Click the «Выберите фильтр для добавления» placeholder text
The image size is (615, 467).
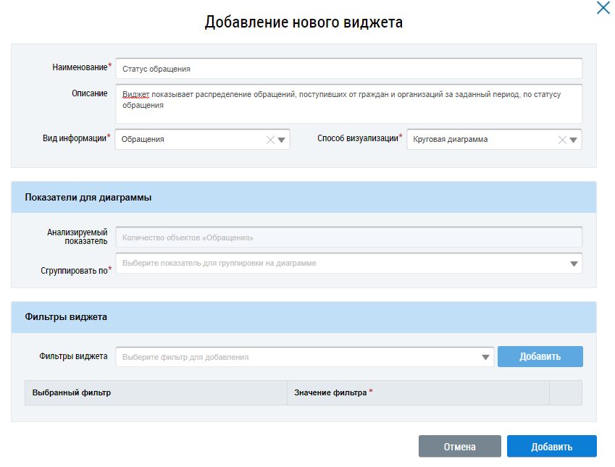click(186, 357)
